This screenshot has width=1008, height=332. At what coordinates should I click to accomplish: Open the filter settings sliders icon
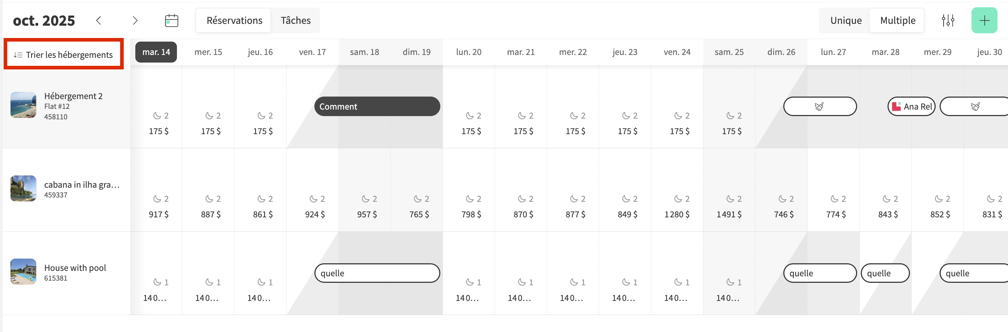click(948, 20)
